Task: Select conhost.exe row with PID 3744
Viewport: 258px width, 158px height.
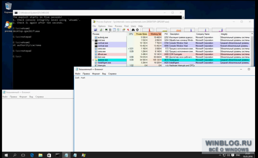Action: coord(171,43)
